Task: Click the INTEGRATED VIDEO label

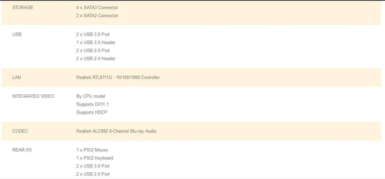Action: (x=33, y=96)
